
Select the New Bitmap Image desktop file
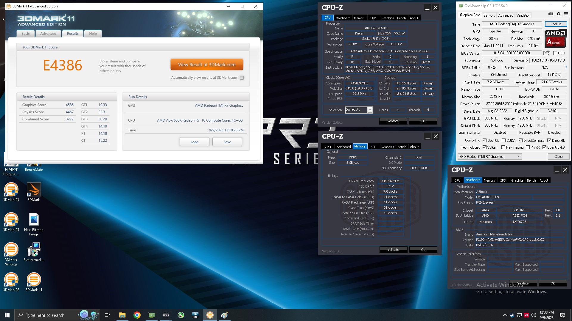click(x=34, y=224)
